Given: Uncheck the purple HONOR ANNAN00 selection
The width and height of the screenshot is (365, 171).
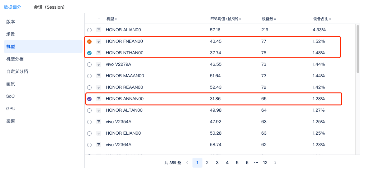Looking at the screenshot, I should (89, 99).
